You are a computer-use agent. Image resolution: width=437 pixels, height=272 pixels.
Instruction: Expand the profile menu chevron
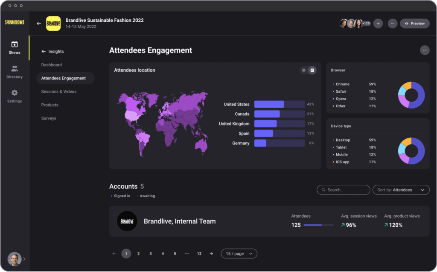(24, 259)
